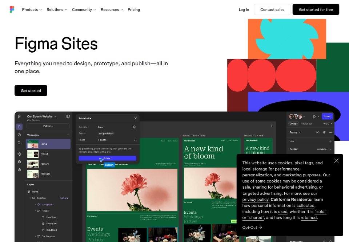The image size is (349, 242).
Task: Select the Sub Head layer
Action: (51, 230)
